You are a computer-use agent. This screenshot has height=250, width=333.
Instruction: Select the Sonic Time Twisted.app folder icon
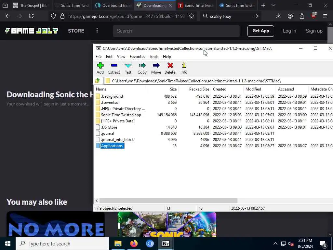(x=98, y=115)
